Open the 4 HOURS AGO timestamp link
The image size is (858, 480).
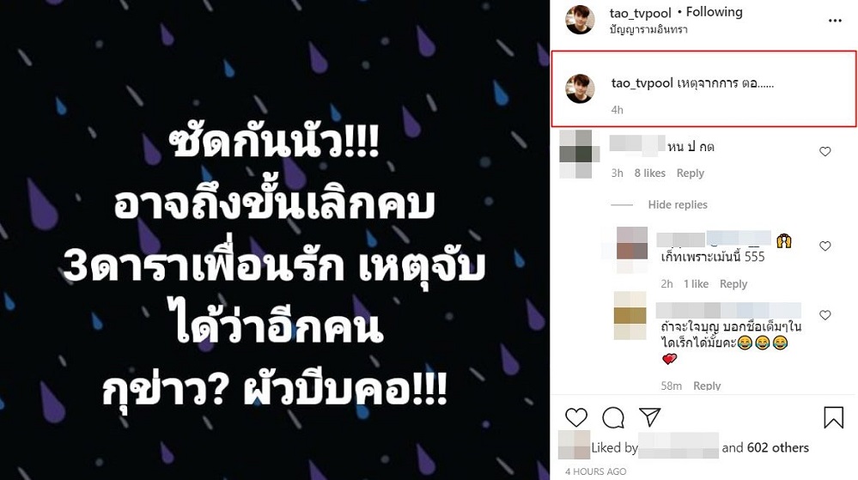[x=596, y=471]
